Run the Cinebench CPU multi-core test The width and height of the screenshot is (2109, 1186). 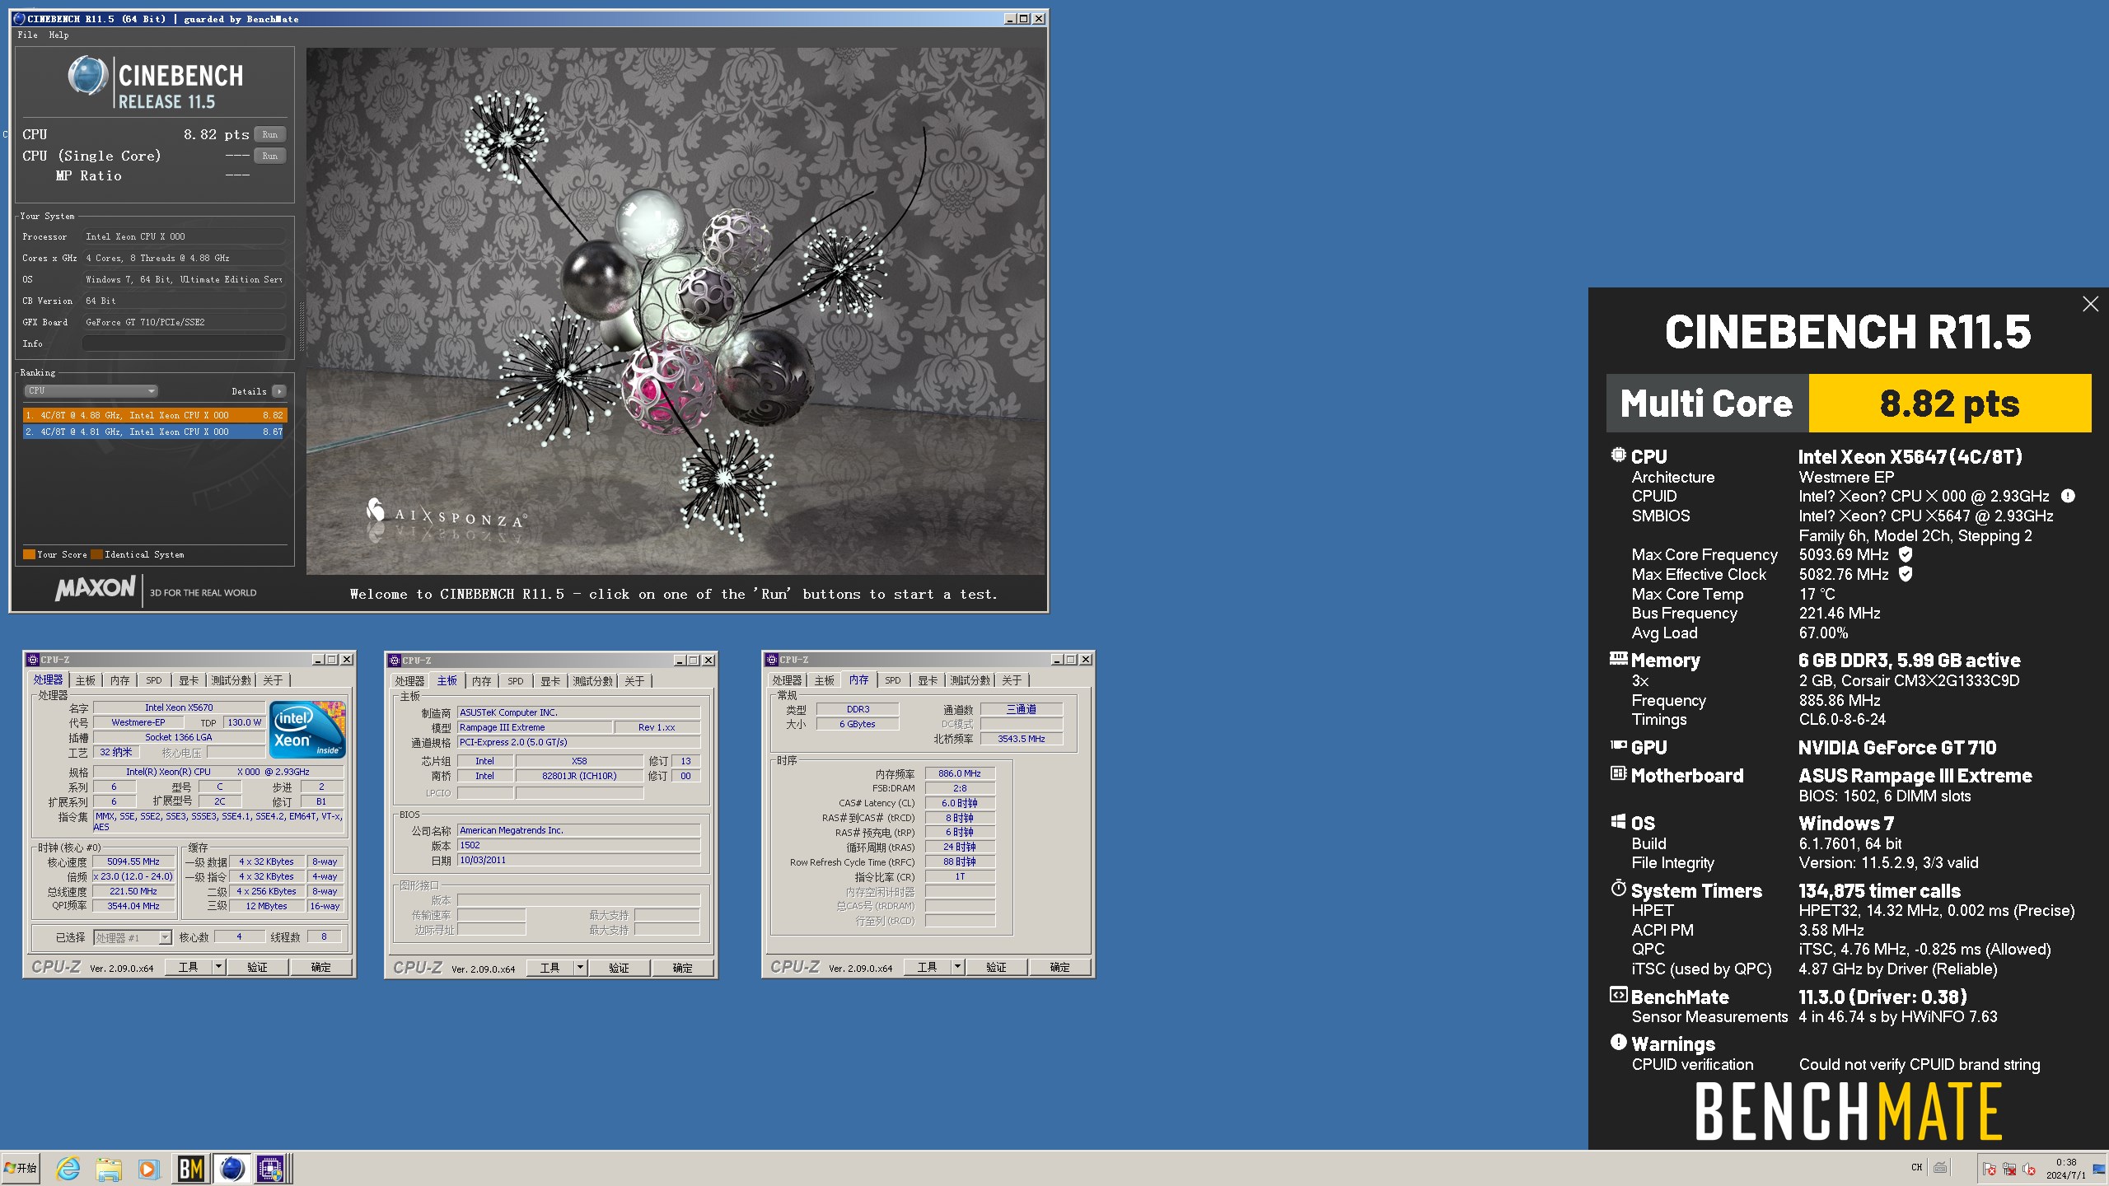click(x=270, y=134)
